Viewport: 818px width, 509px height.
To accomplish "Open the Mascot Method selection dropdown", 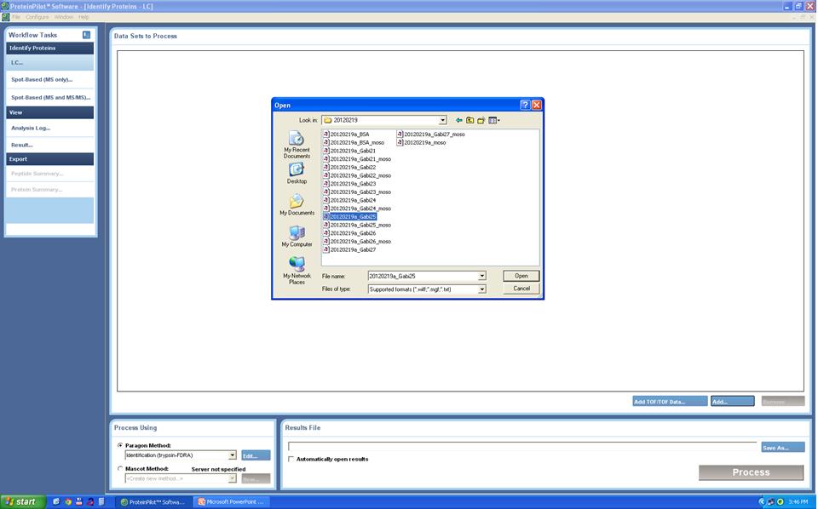I will [232, 478].
